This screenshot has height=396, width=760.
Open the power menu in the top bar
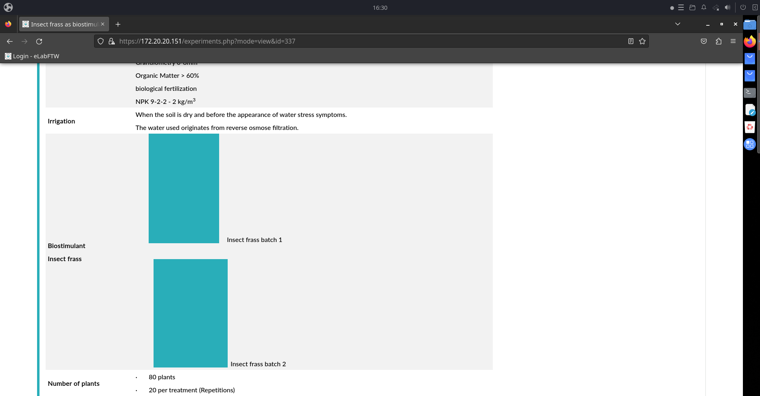click(743, 7)
